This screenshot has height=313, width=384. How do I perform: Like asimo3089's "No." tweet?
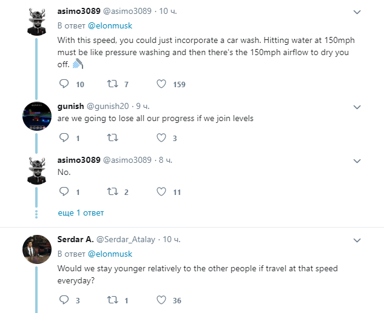tap(161, 192)
